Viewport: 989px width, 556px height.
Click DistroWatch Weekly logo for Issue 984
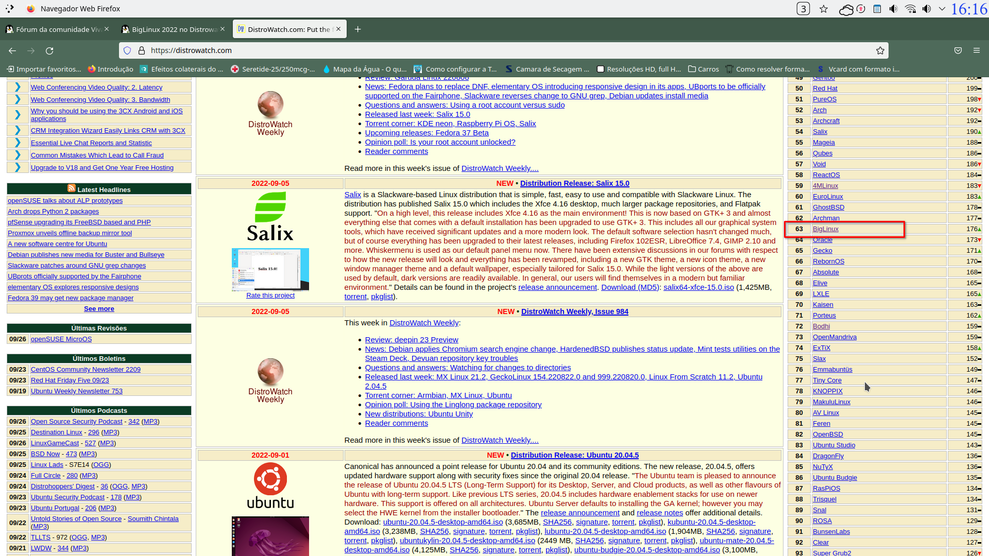coord(270,380)
